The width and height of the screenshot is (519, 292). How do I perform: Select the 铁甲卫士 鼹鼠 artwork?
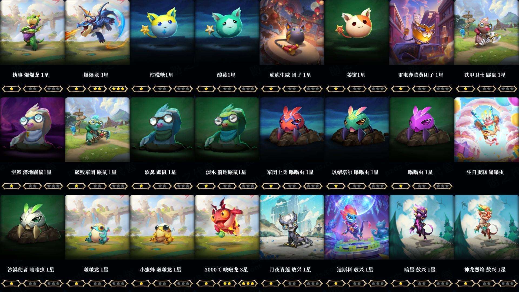pyautogui.click(x=487, y=32)
